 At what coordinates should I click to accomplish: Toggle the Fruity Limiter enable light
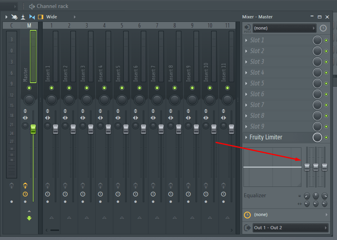pyautogui.click(x=327, y=137)
